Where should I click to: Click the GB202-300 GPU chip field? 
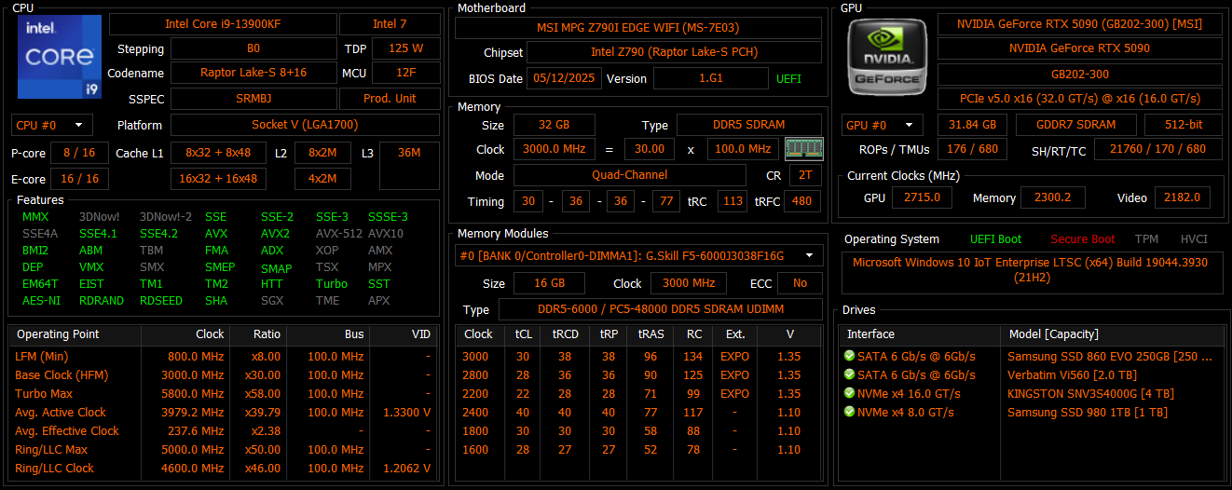[x=1079, y=75]
